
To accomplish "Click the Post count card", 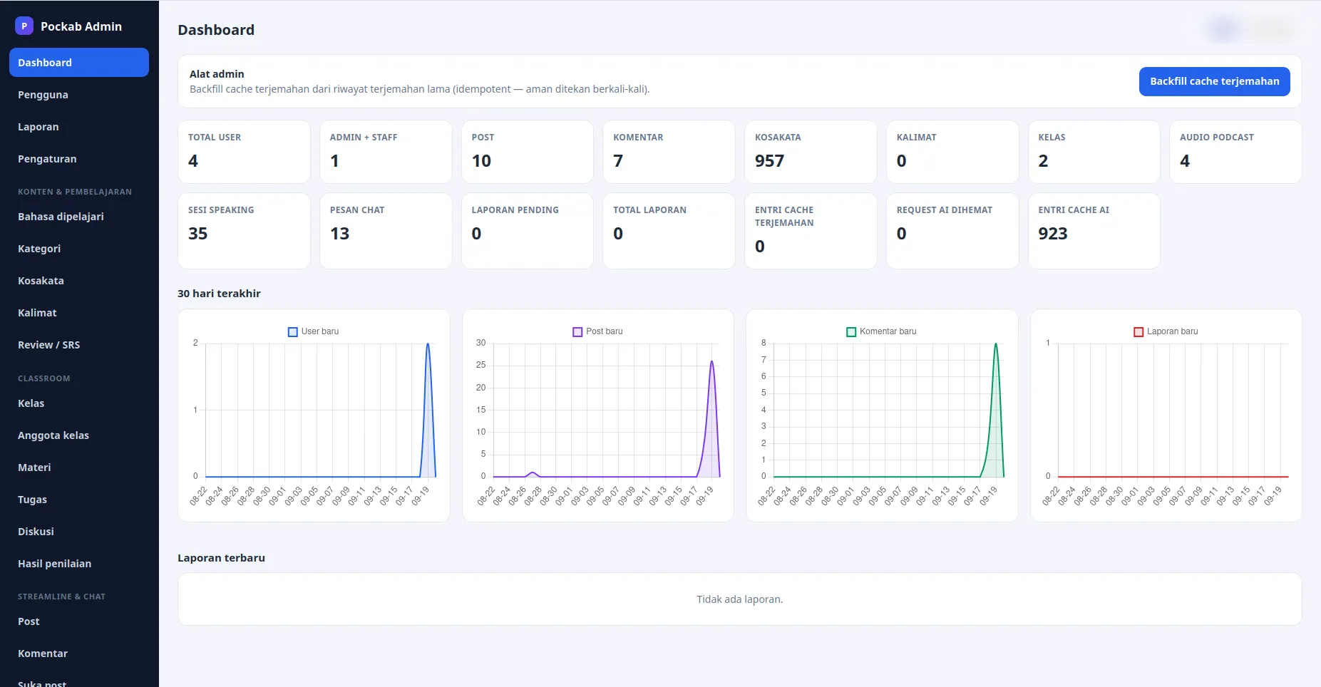I will [528, 152].
